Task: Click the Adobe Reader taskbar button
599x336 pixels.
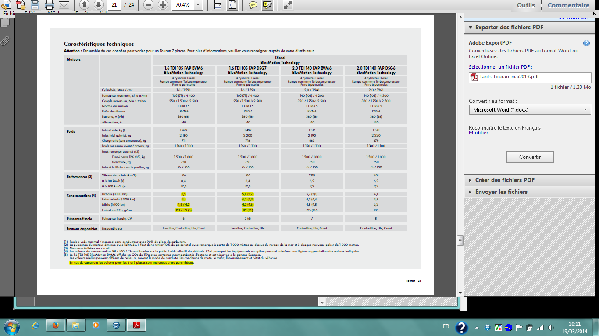Action: click(x=136, y=325)
